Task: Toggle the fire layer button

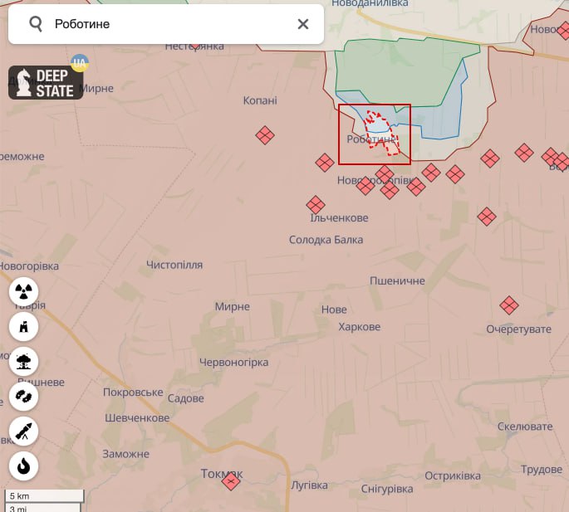Action: 23,466
